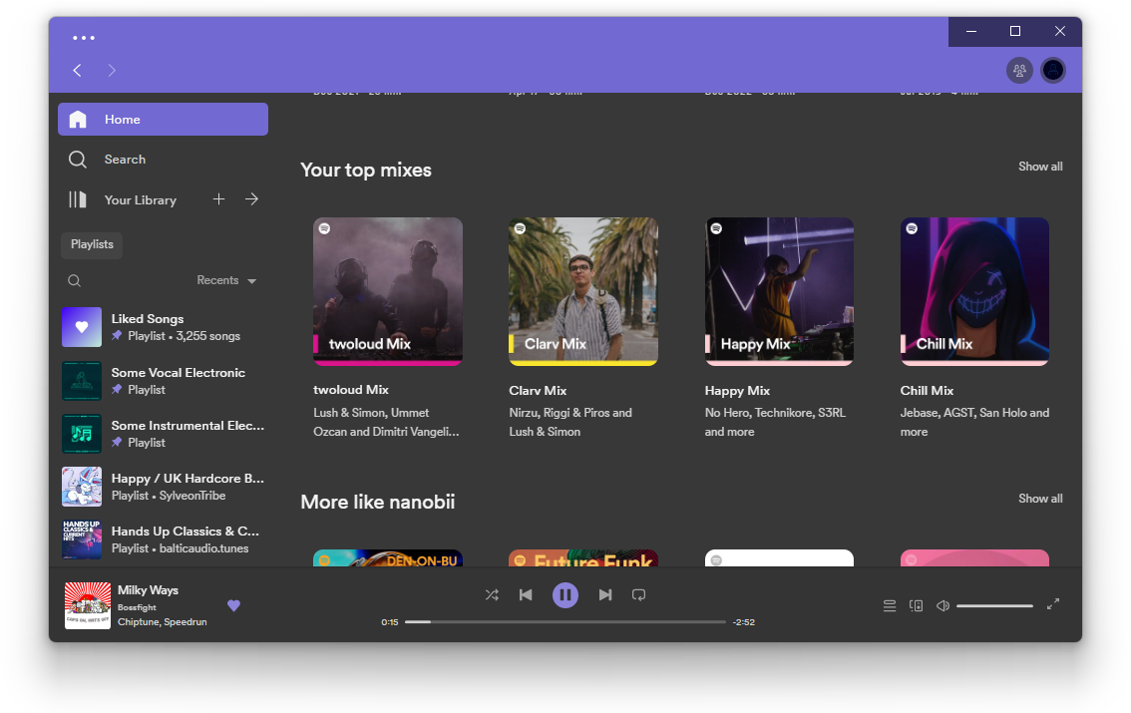Open the Bossfight artist link
This screenshot has width=1131, height=713.
(137, 607)
